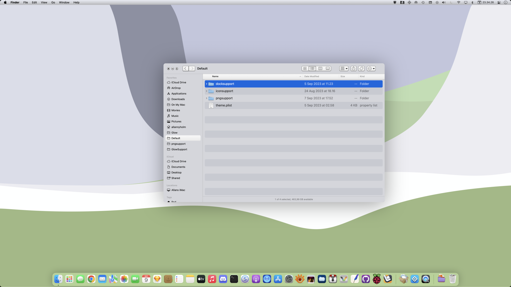Switch to column view mode

pyautogui.click(x=320, y=69)
